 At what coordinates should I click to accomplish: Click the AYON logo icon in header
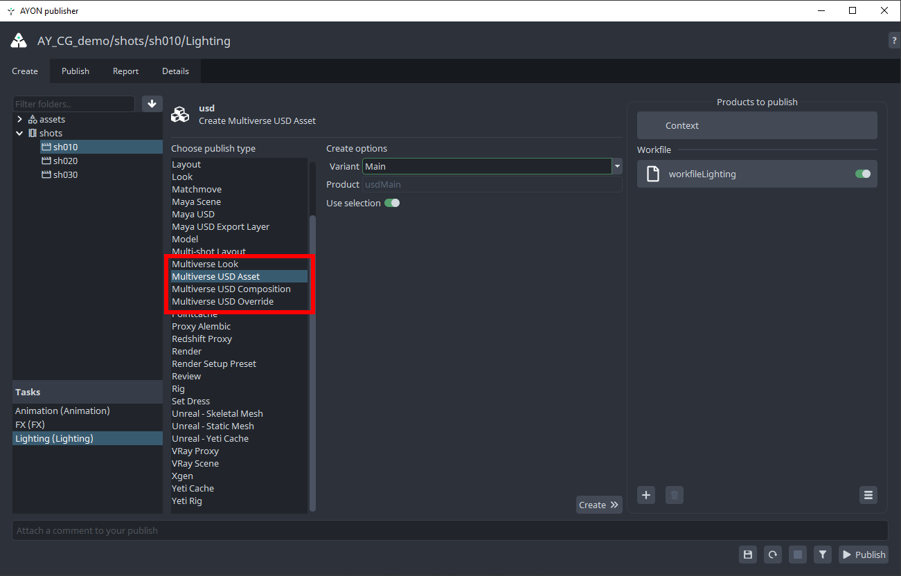click(19, 41)
